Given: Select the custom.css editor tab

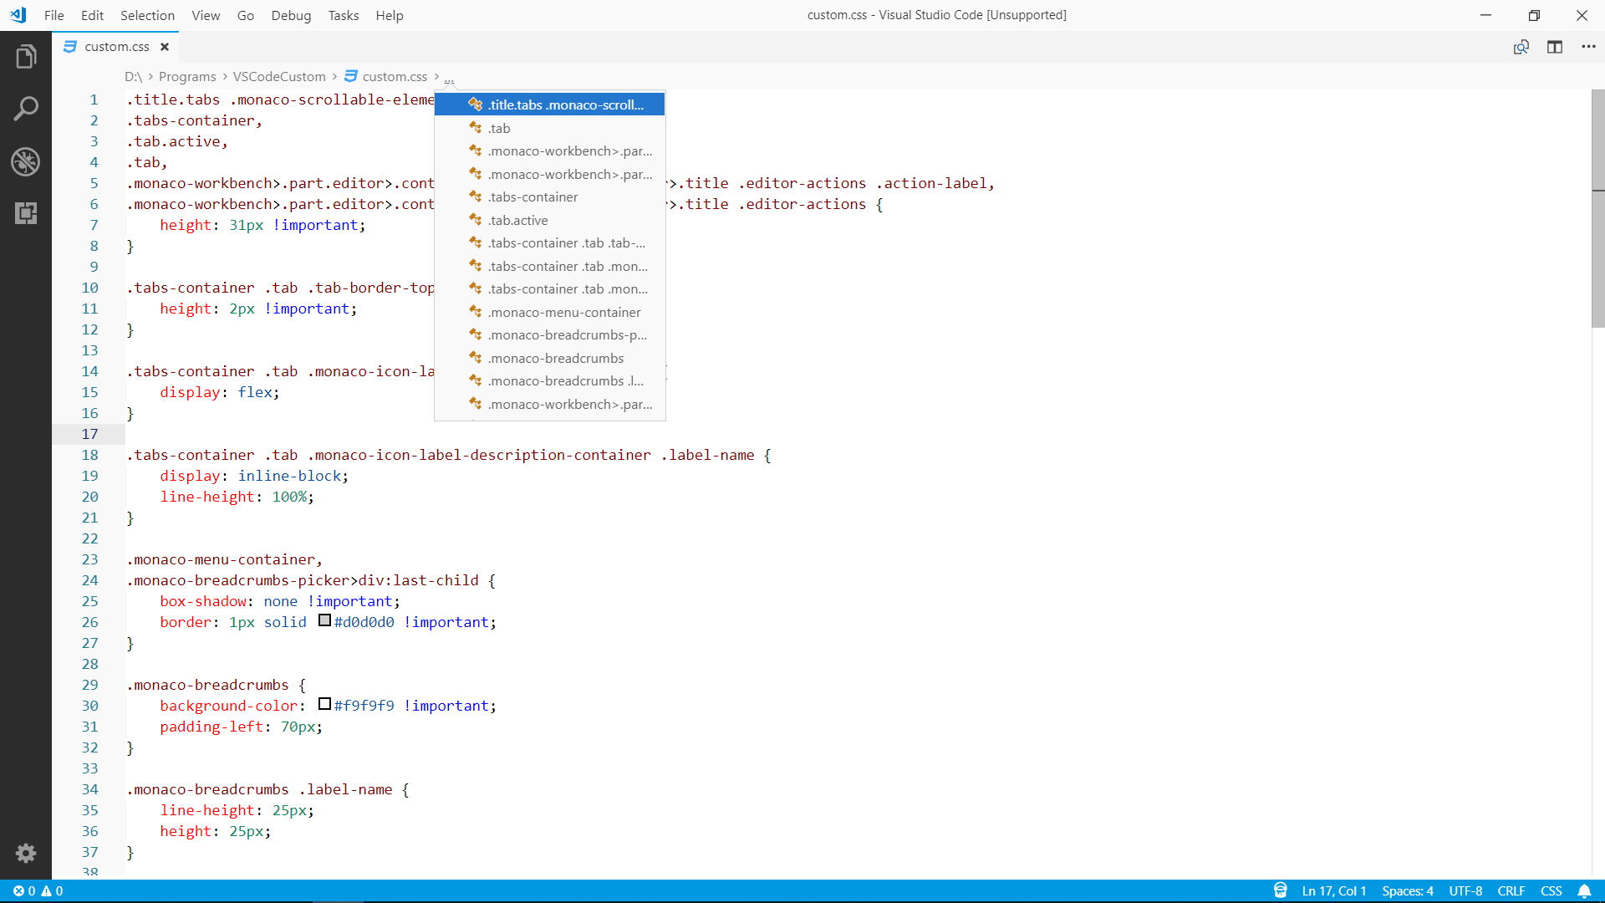Looking at the screenshot, I should (x=116, y=47).
